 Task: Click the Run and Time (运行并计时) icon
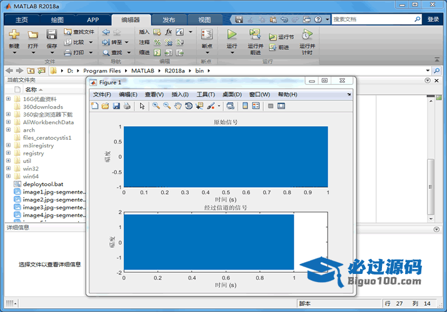(307, 34)
